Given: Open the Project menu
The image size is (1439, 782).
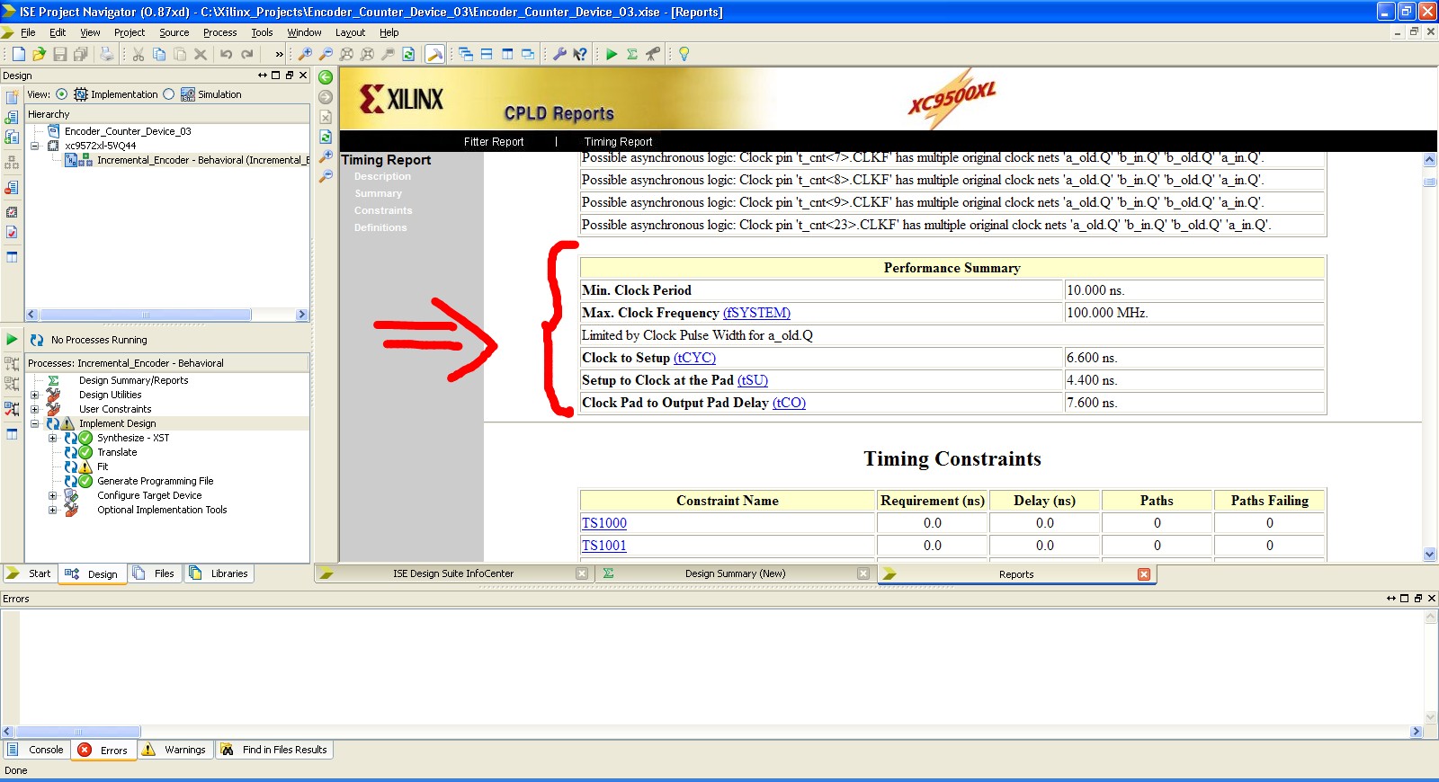Looking at the screenshot, I should point(130,32).
